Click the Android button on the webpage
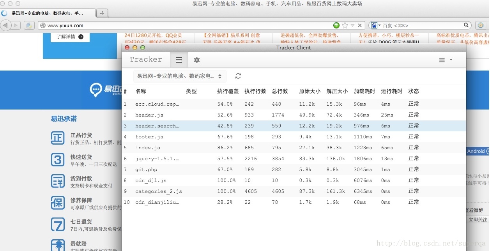 (x=478, y=151)
